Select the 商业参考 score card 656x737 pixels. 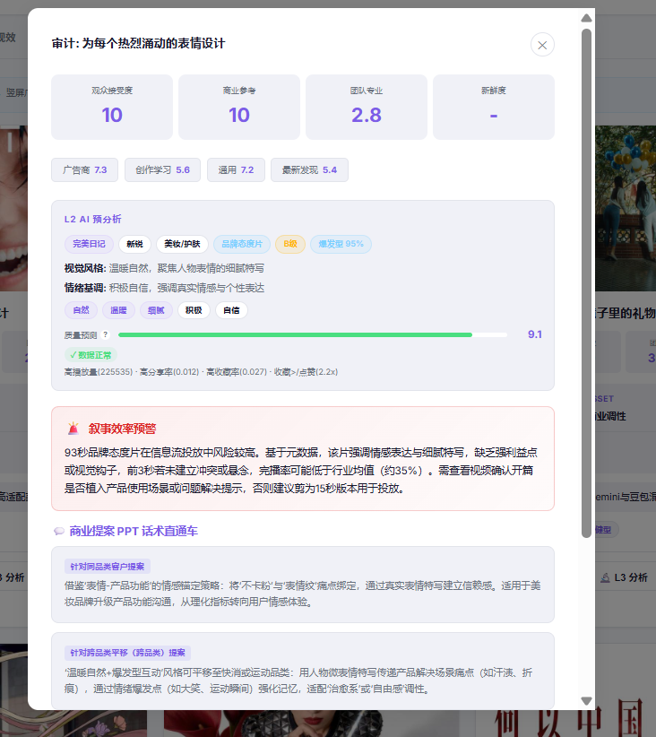click(x=239, y=108)
